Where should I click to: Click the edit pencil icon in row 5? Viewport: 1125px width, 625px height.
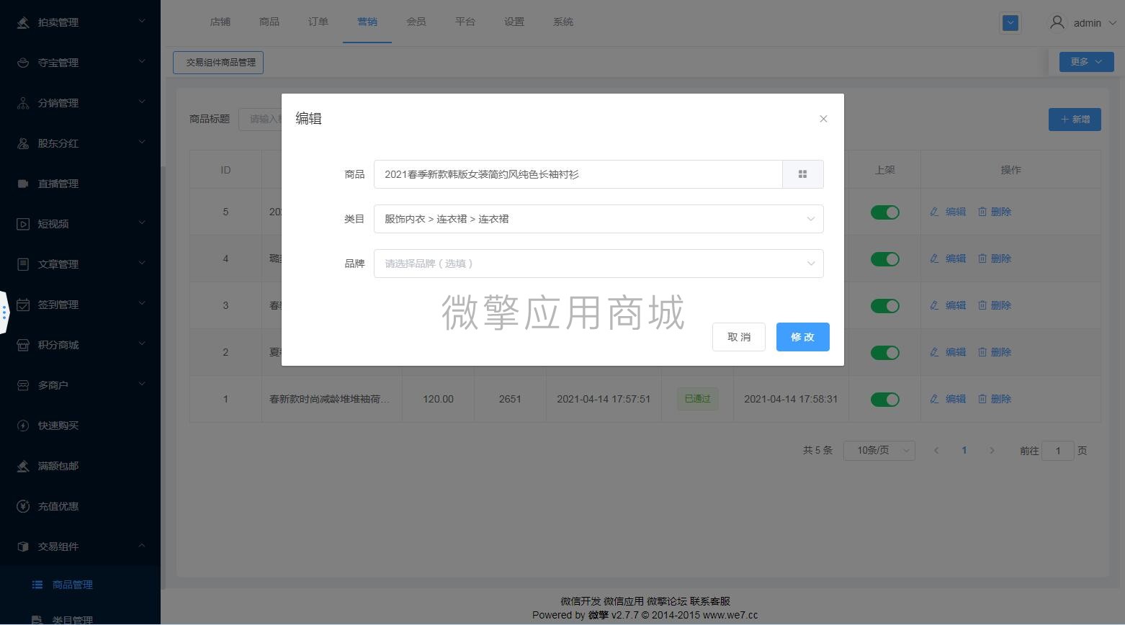[x=934, y=212]
